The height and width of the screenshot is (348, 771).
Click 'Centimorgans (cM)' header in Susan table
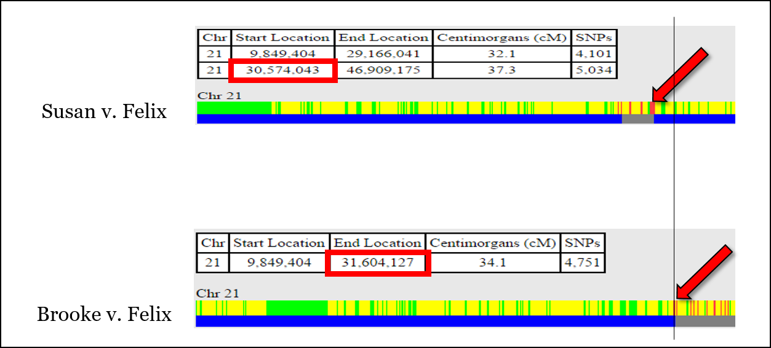(501, 38)
